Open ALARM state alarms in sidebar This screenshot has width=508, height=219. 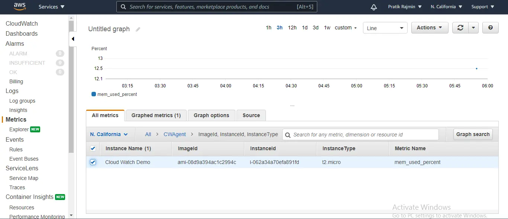click(x=18, y=54)
